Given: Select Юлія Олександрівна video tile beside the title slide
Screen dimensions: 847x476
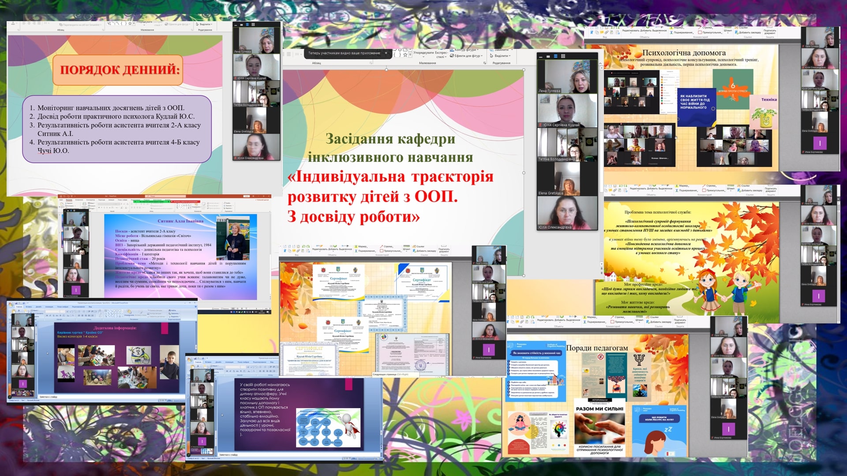Looking at the screenshot, I should coord(567,213).
